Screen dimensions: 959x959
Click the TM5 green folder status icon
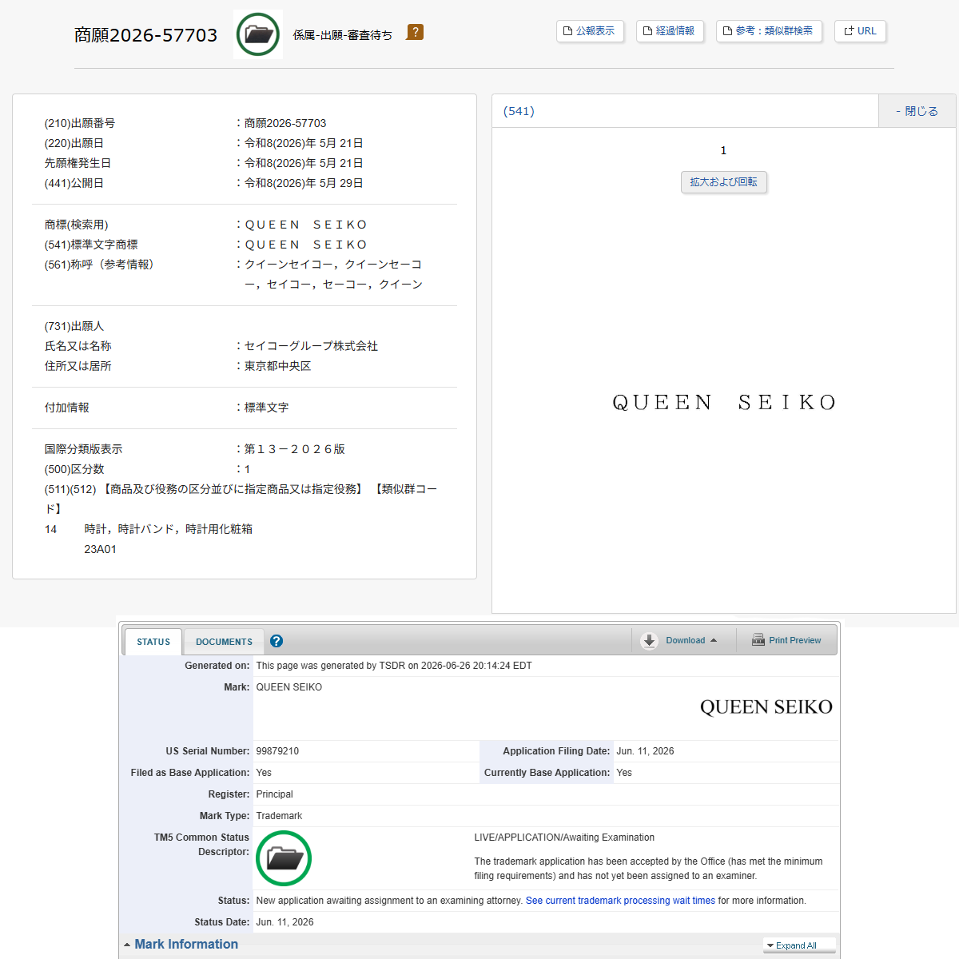(x=284, y=858)
